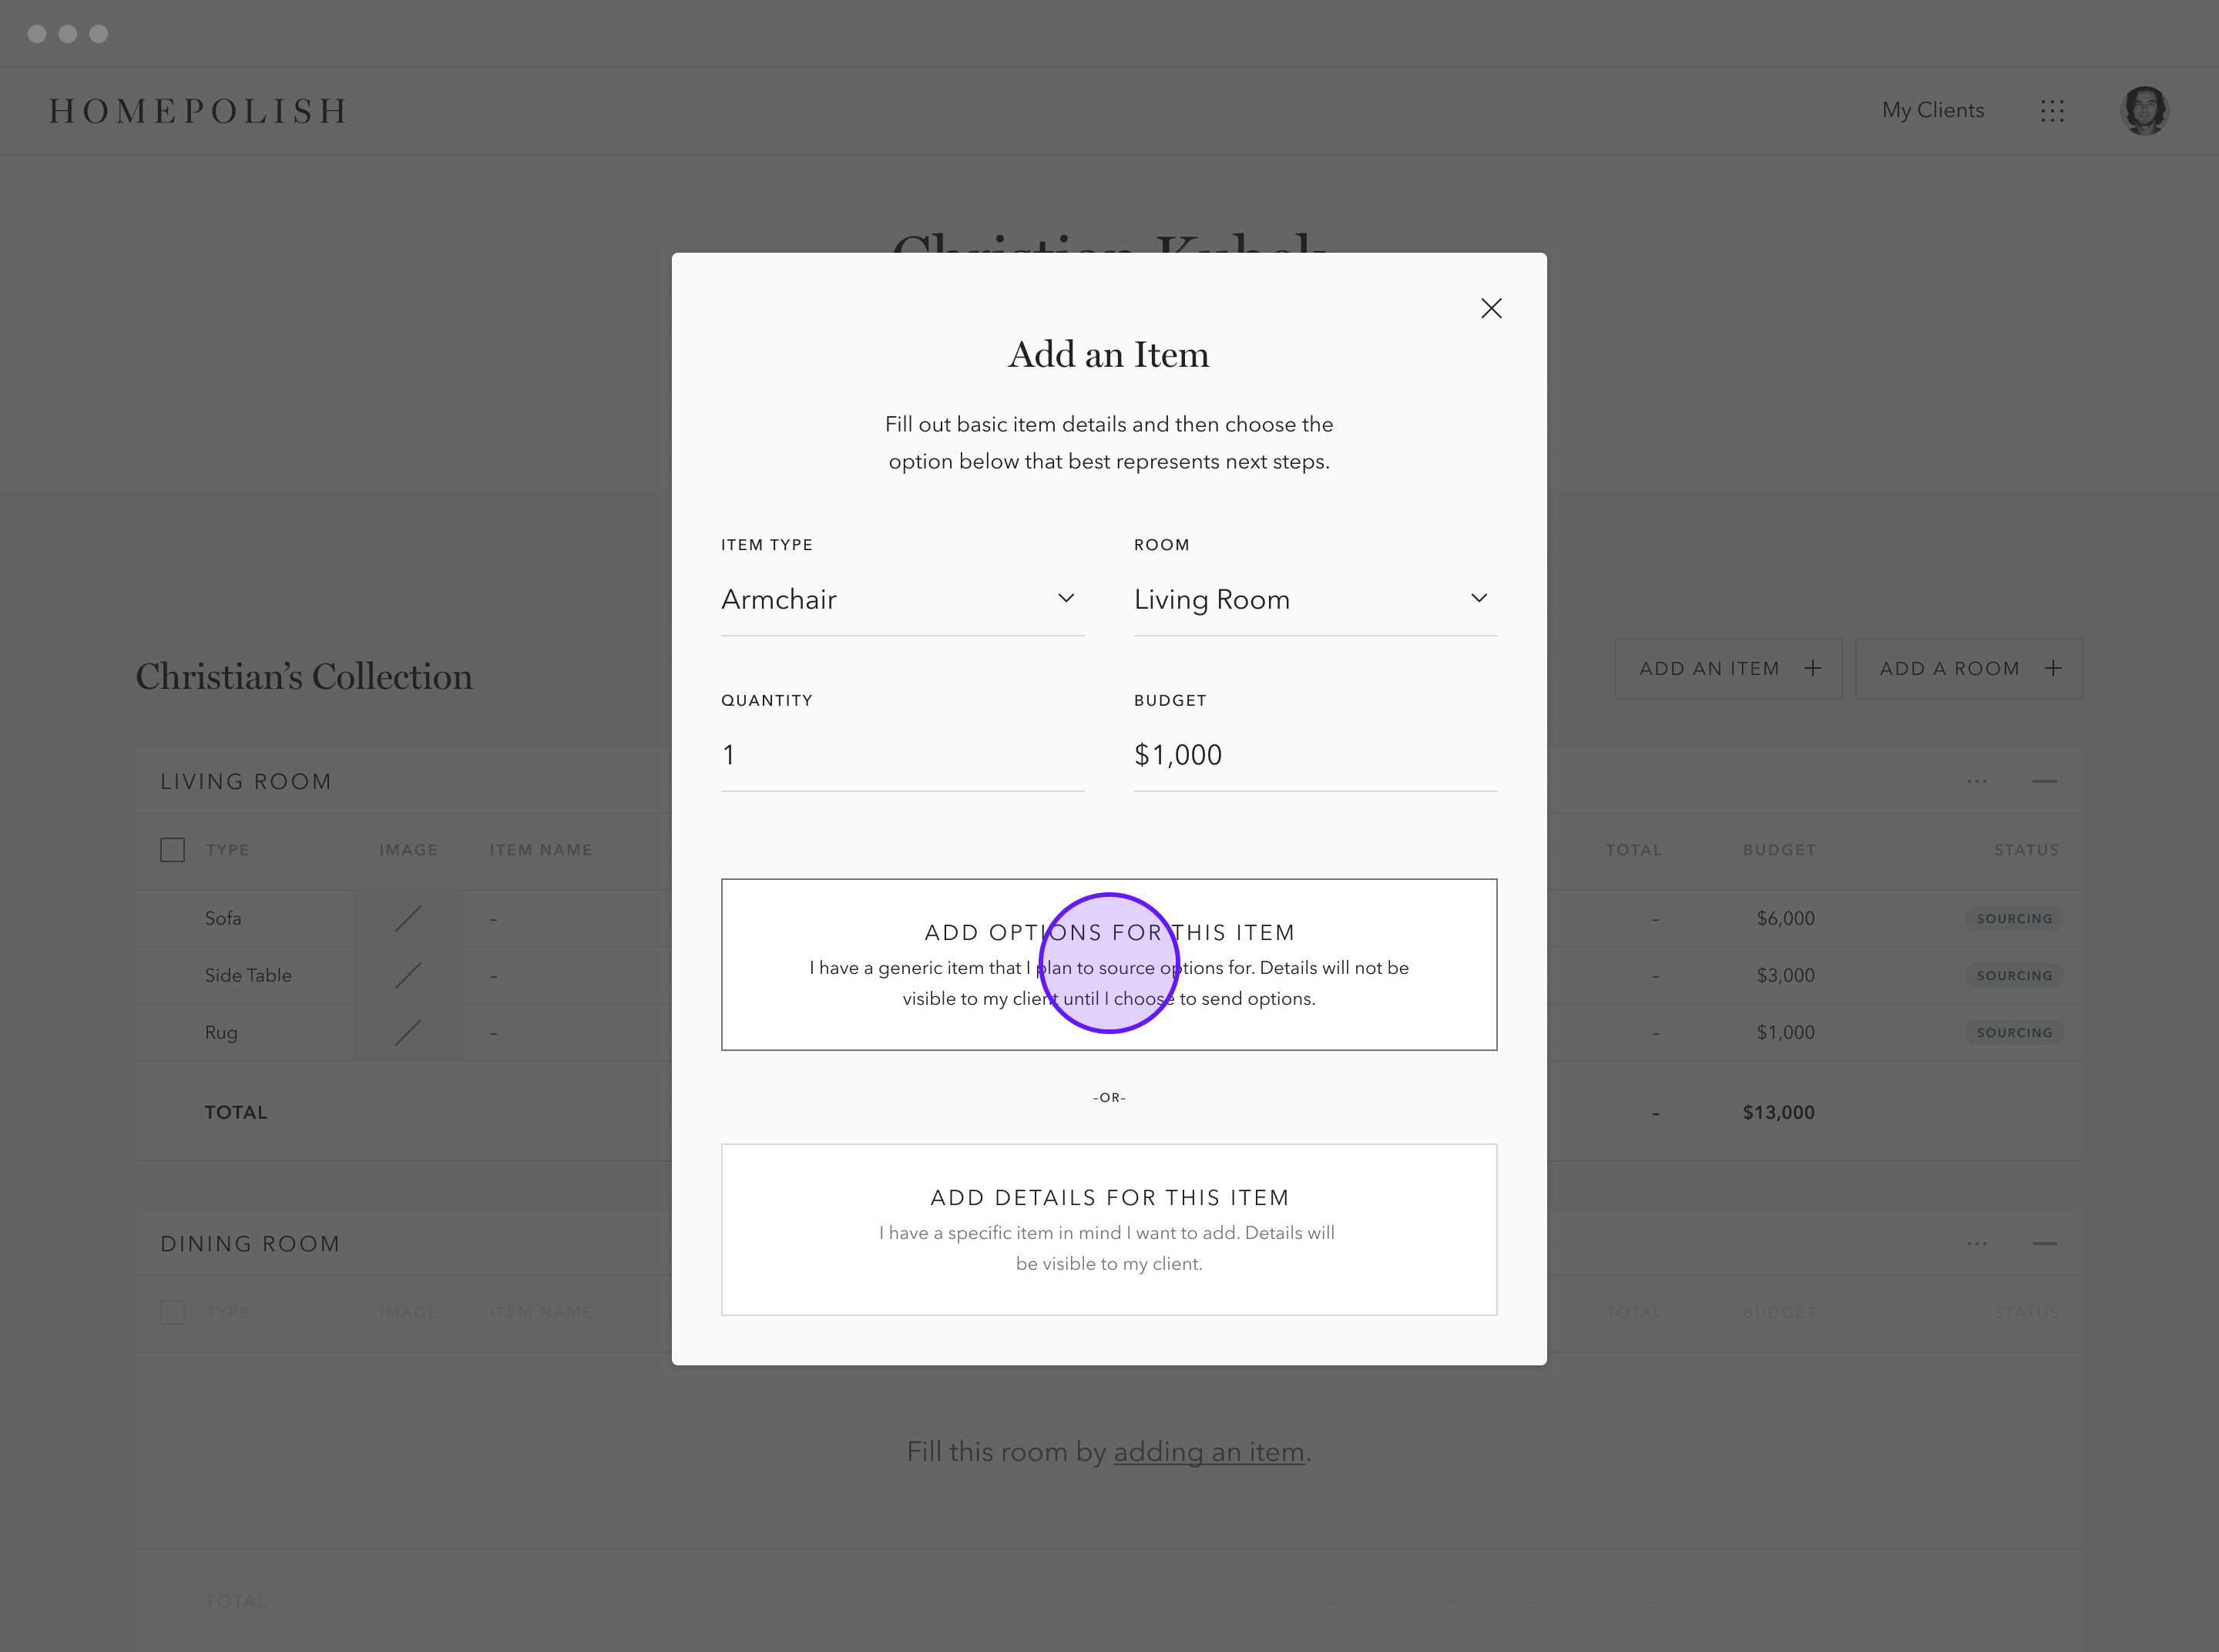
Task: Open Dining Room more options ellipsis
Action: pyautogui.click(x=1976, y=1243)
